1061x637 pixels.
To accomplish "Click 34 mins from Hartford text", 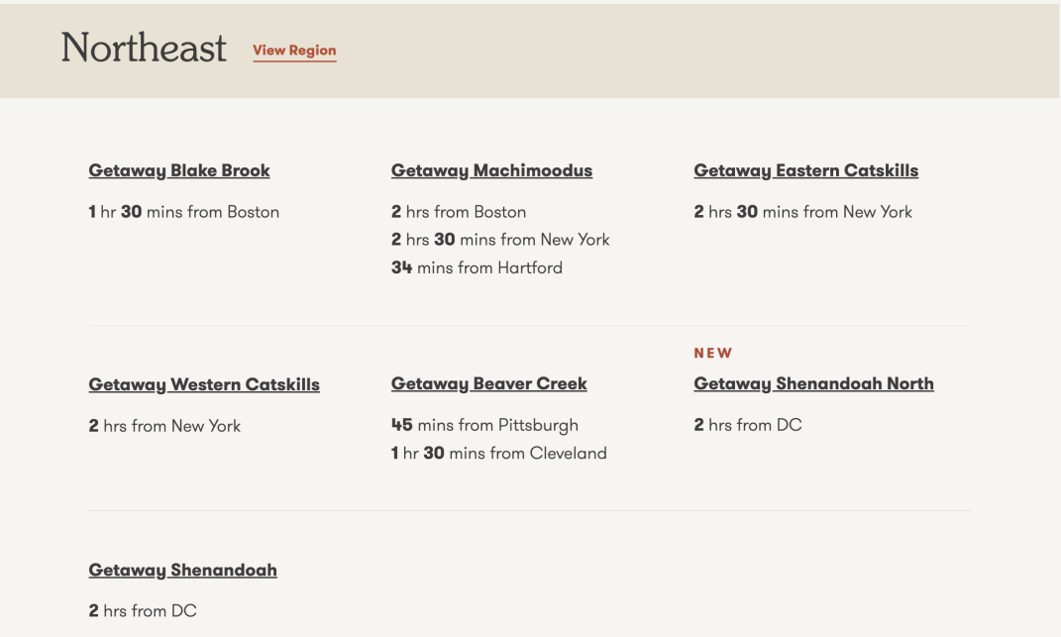I will [477, 267].
